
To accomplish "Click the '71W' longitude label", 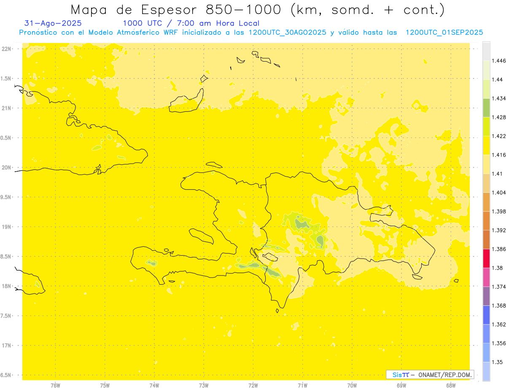I will [302, 386].
